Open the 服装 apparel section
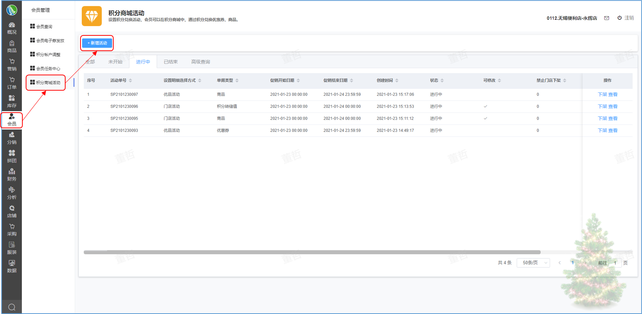The width and height of the screenshot is (642, 314). [12, 248]
